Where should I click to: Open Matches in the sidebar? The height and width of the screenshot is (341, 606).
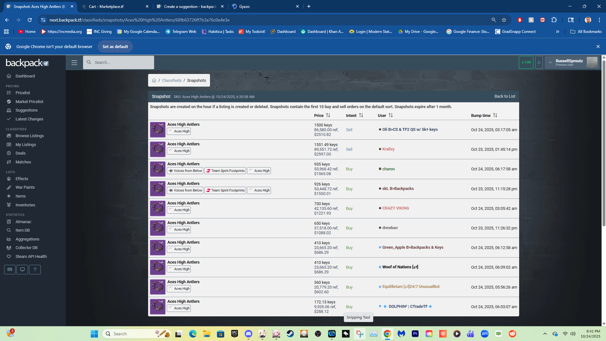click(x=23, y=162)
